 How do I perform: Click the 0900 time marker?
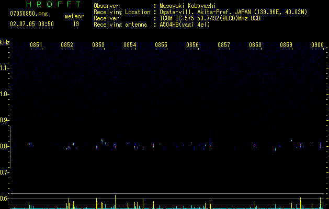click(317, 44)
